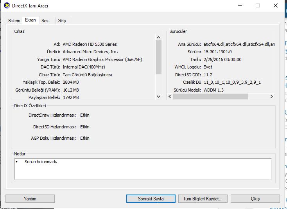Click the 'Sürücü Modeli:' label

(x=187, y=90)
